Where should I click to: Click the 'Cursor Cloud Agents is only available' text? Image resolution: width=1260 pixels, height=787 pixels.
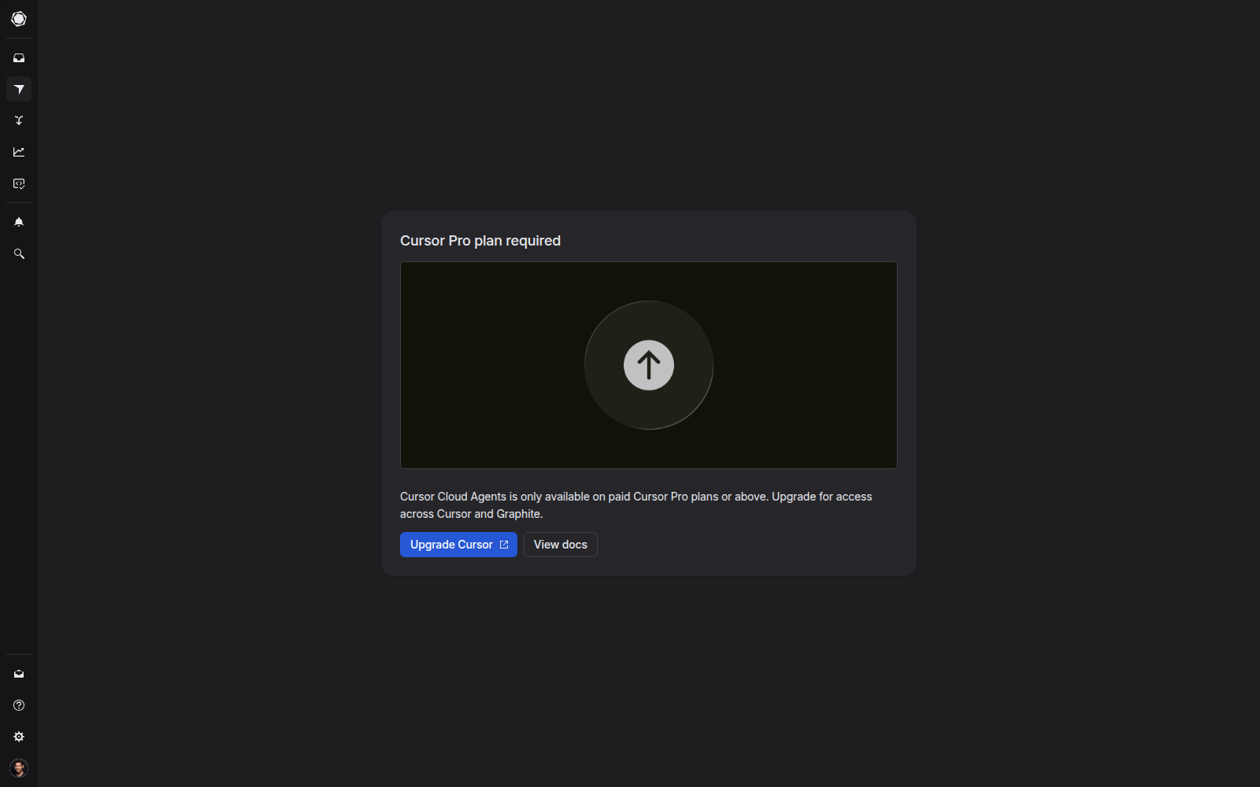point(636,505)
